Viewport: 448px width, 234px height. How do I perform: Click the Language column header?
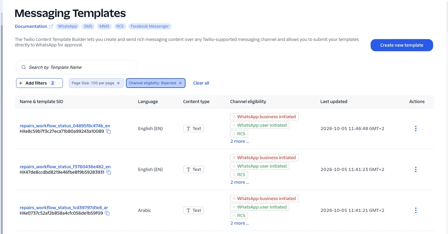(148, 102)
